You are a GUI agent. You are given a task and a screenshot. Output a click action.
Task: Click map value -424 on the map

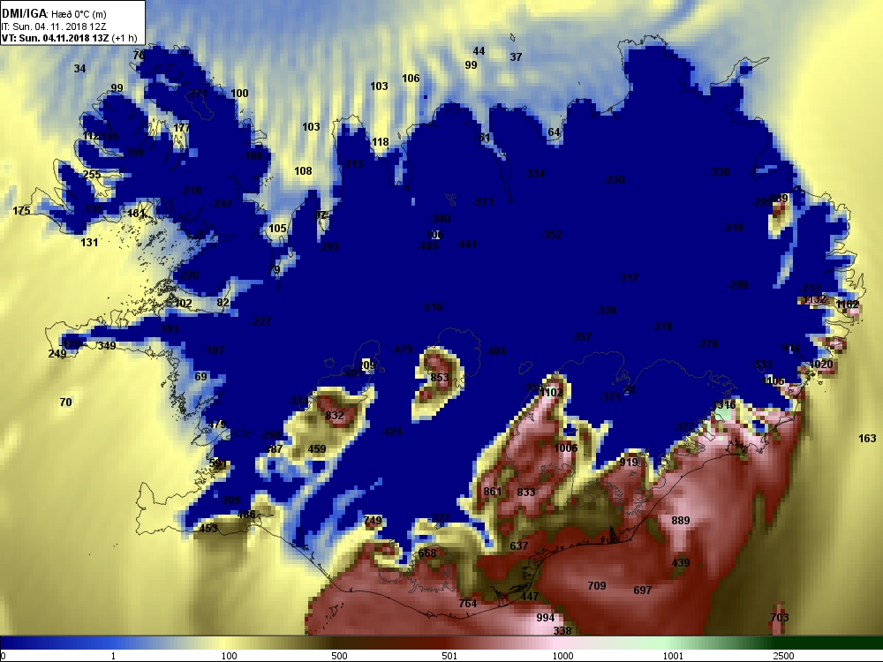click(x=391, y=432)
